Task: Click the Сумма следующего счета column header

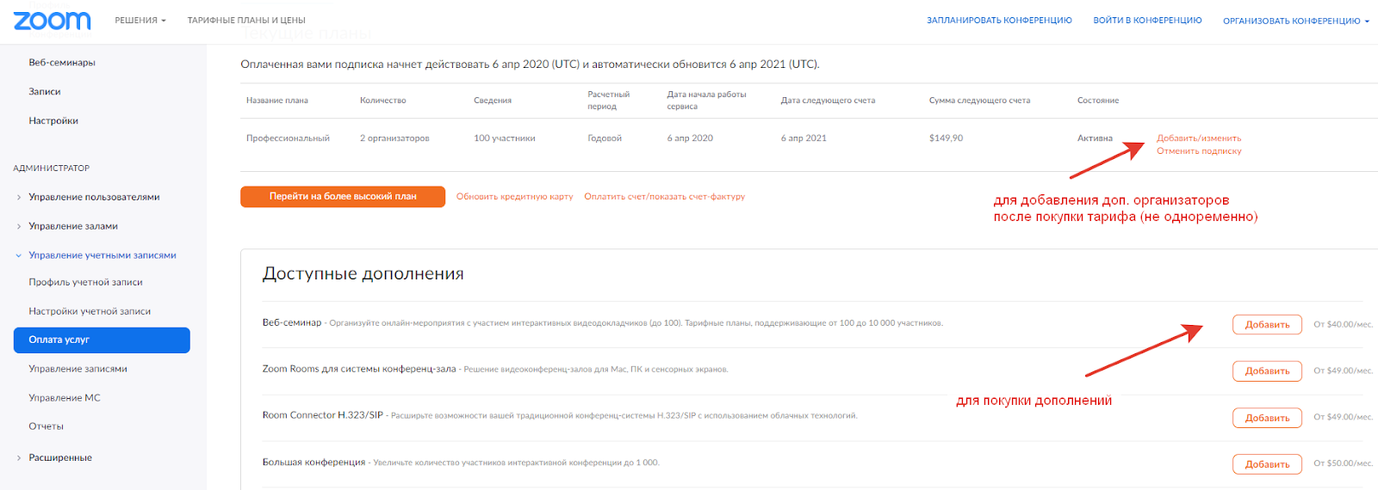Action: (x=979, y=101)
